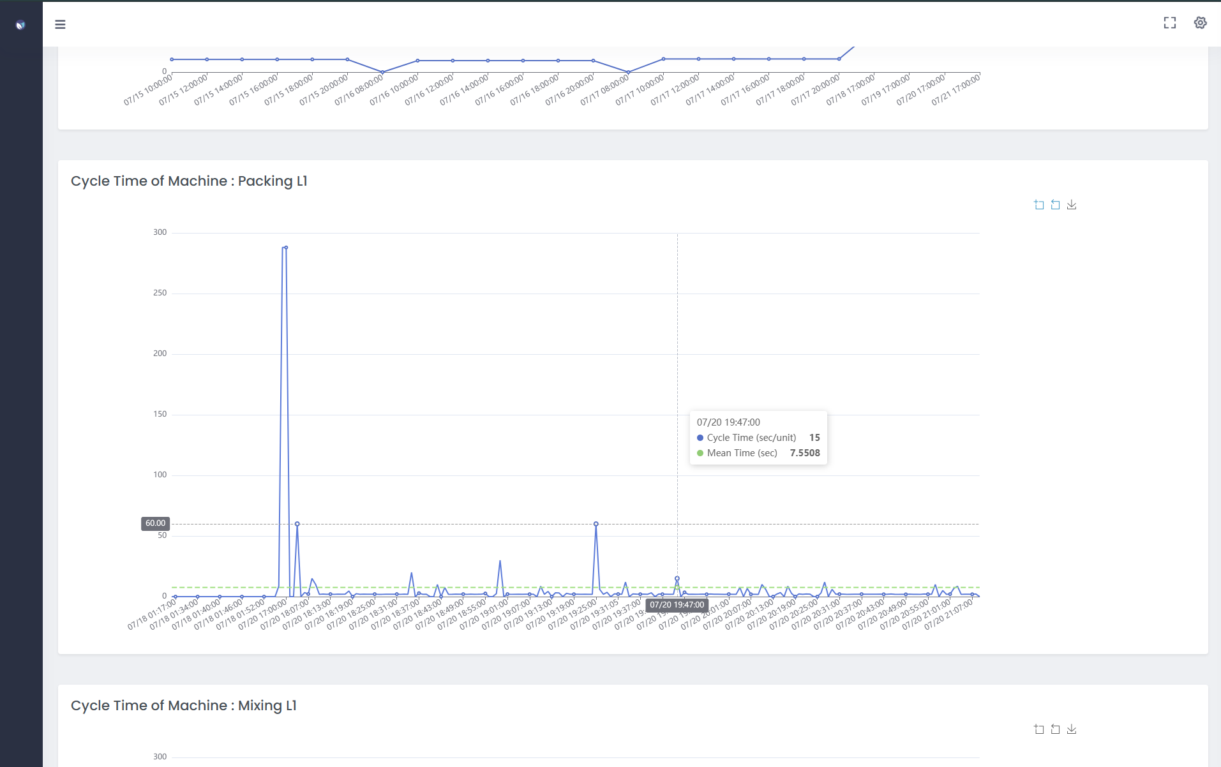
Task: Click the dark "07/20 19:47:00" x-axis pointer label
Action: click(x=677, y=605)
